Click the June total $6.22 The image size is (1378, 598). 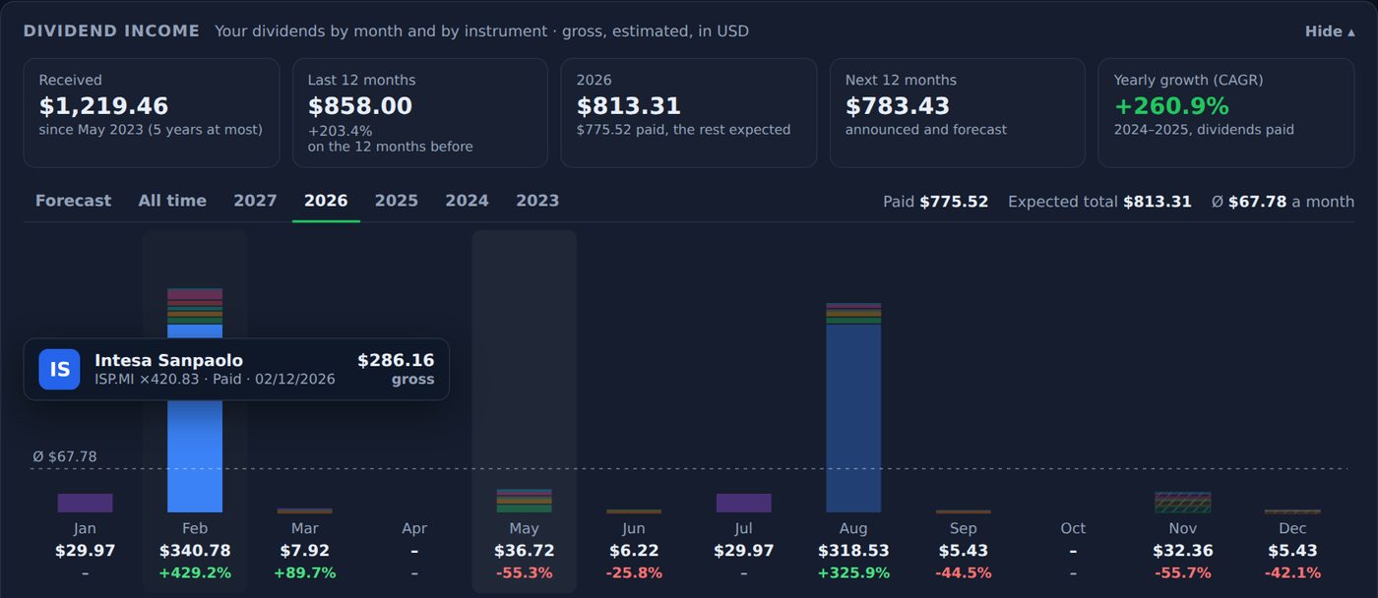634,551
